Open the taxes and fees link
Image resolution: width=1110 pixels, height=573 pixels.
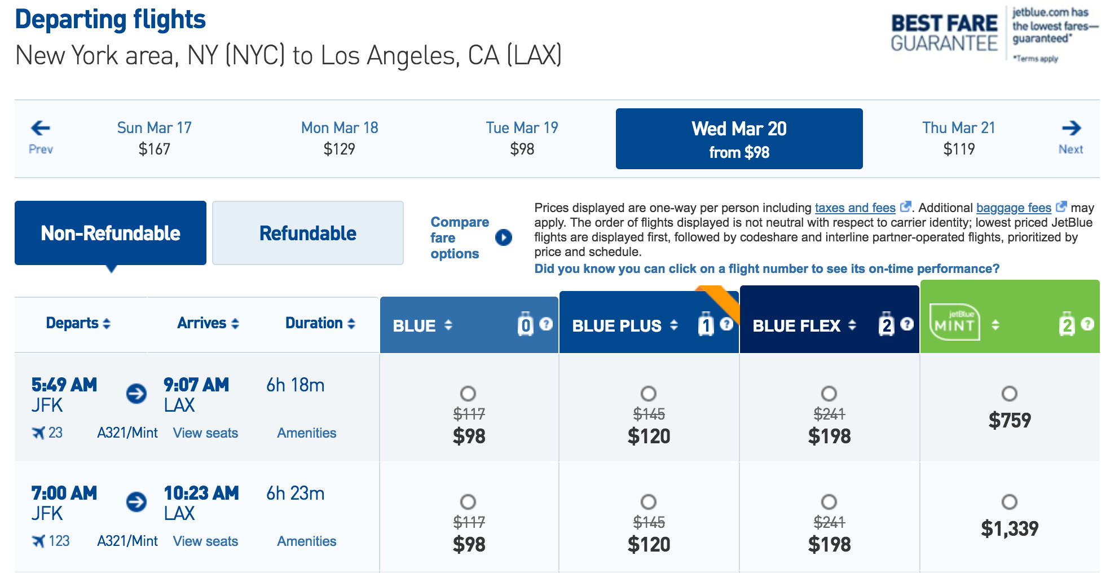(854, 208)
